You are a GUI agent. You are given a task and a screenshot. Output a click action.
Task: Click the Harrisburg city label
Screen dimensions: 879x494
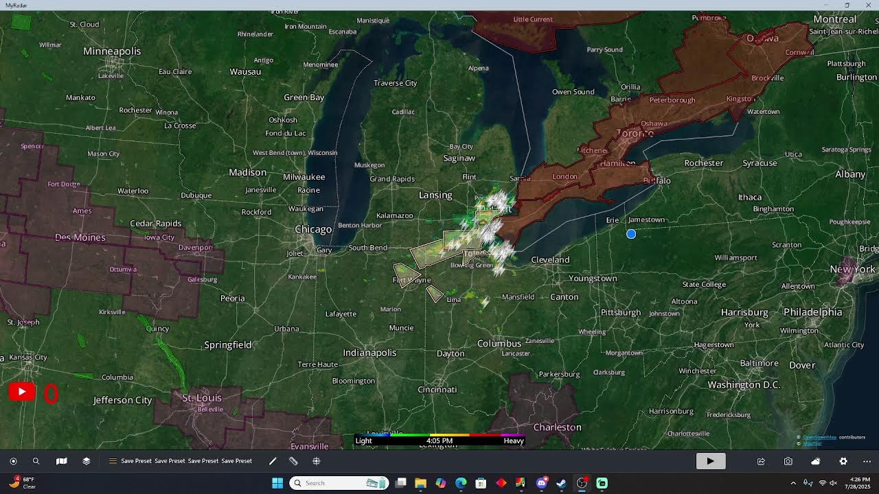click(x=744, y=312)
